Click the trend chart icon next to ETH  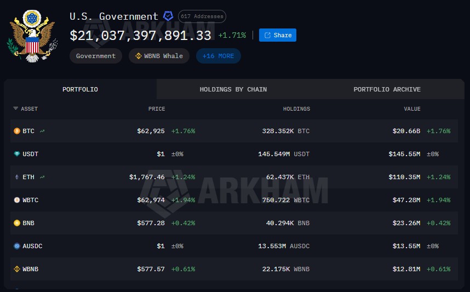[42, 177]
